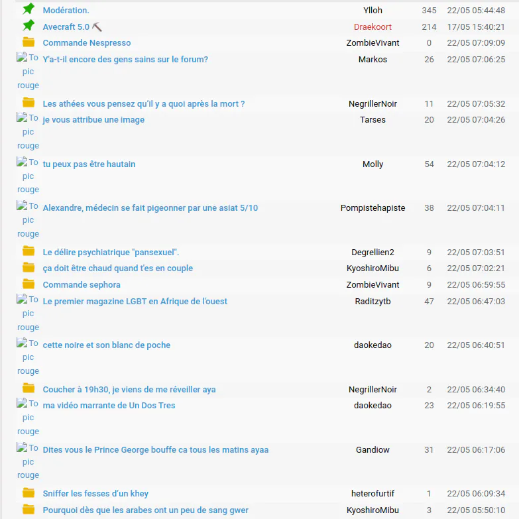Click the broken image icon beside ma vidéo marrante topic
Screen dimensions: 519x519
point(22,403)
